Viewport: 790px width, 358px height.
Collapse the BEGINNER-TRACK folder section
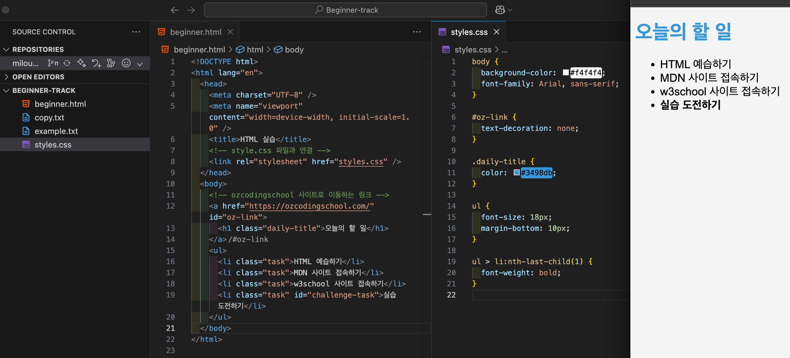(x=6, y=90)
